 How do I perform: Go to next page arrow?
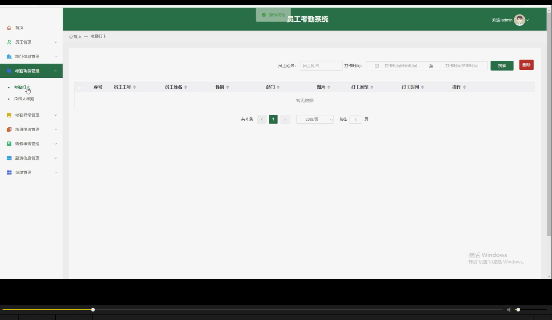click(x=285, y=119)
